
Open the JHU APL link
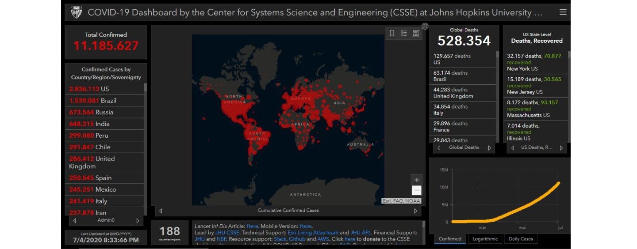pyautogui.click(x=361, y=233)
